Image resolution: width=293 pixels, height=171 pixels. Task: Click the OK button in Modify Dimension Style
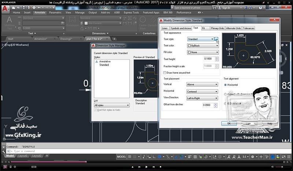(229, 123)
